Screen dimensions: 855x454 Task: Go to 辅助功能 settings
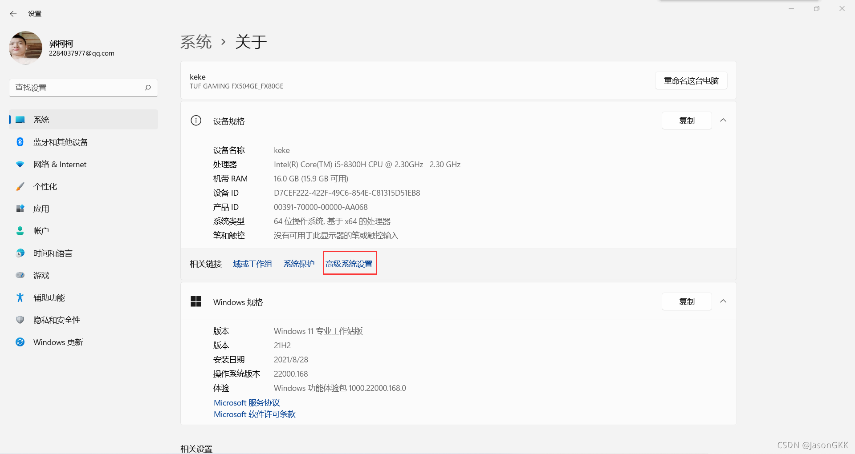83,297
